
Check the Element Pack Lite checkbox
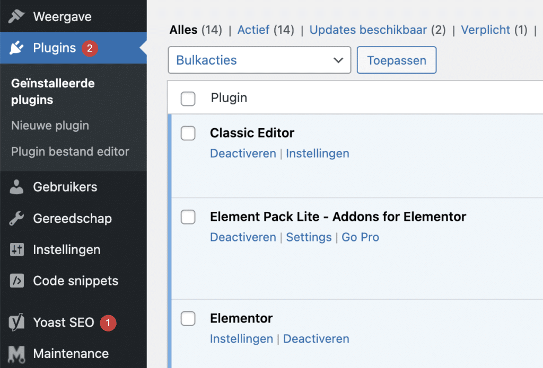(x=188, y=217)
